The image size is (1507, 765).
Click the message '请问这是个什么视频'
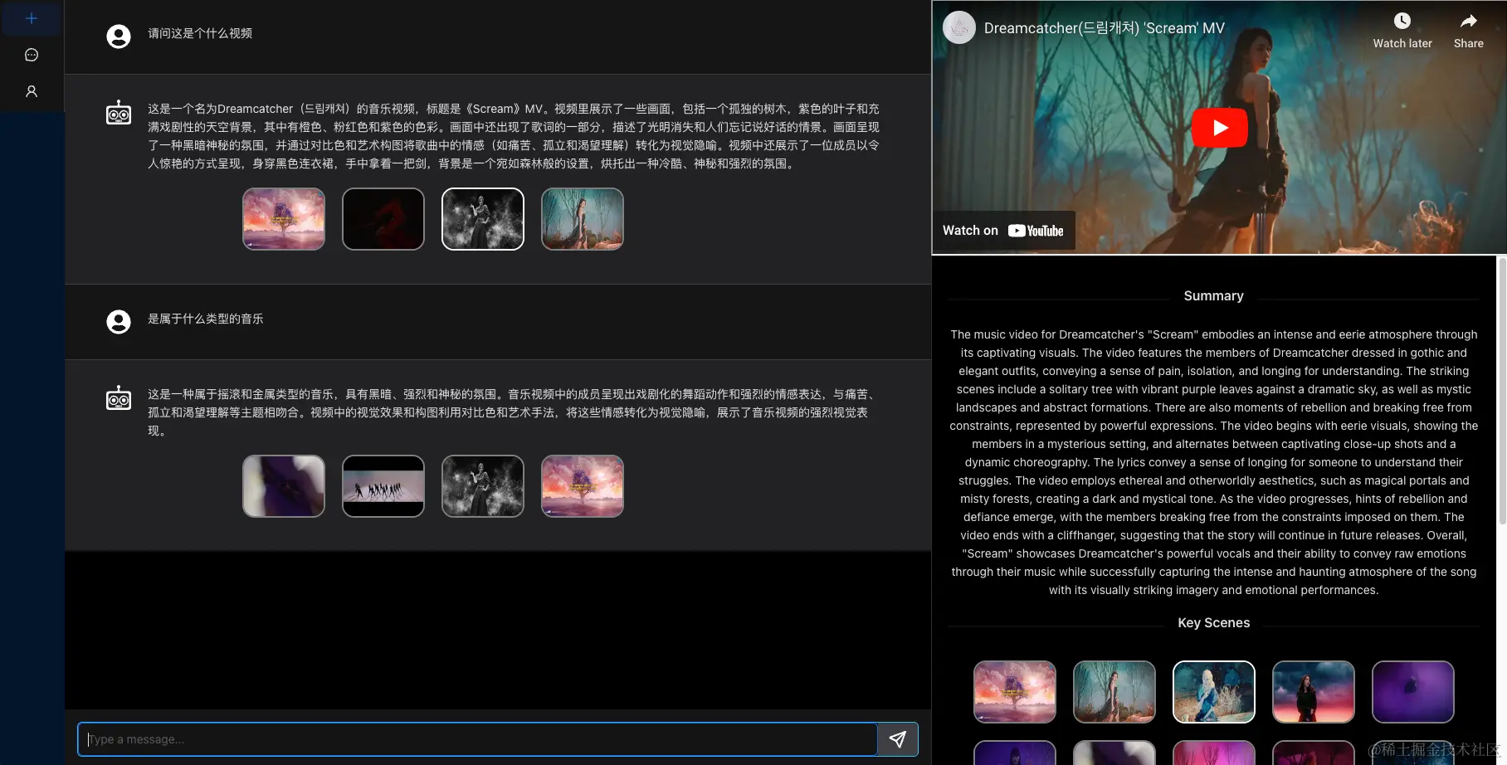click(x=200, y=33)
